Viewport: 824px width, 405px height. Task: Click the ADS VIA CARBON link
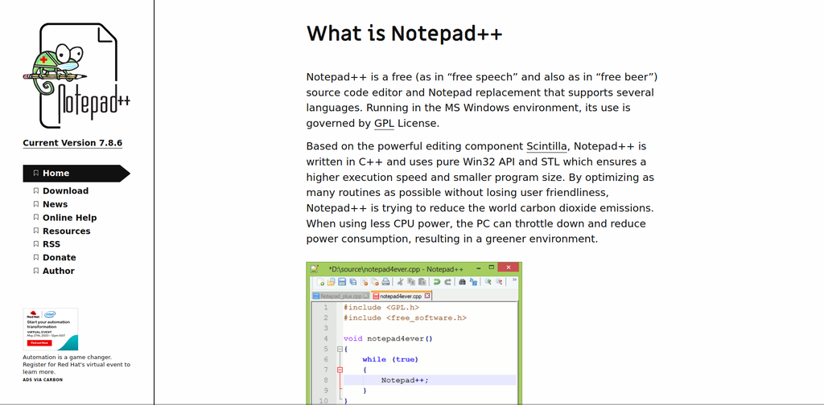tap(43, 380)
